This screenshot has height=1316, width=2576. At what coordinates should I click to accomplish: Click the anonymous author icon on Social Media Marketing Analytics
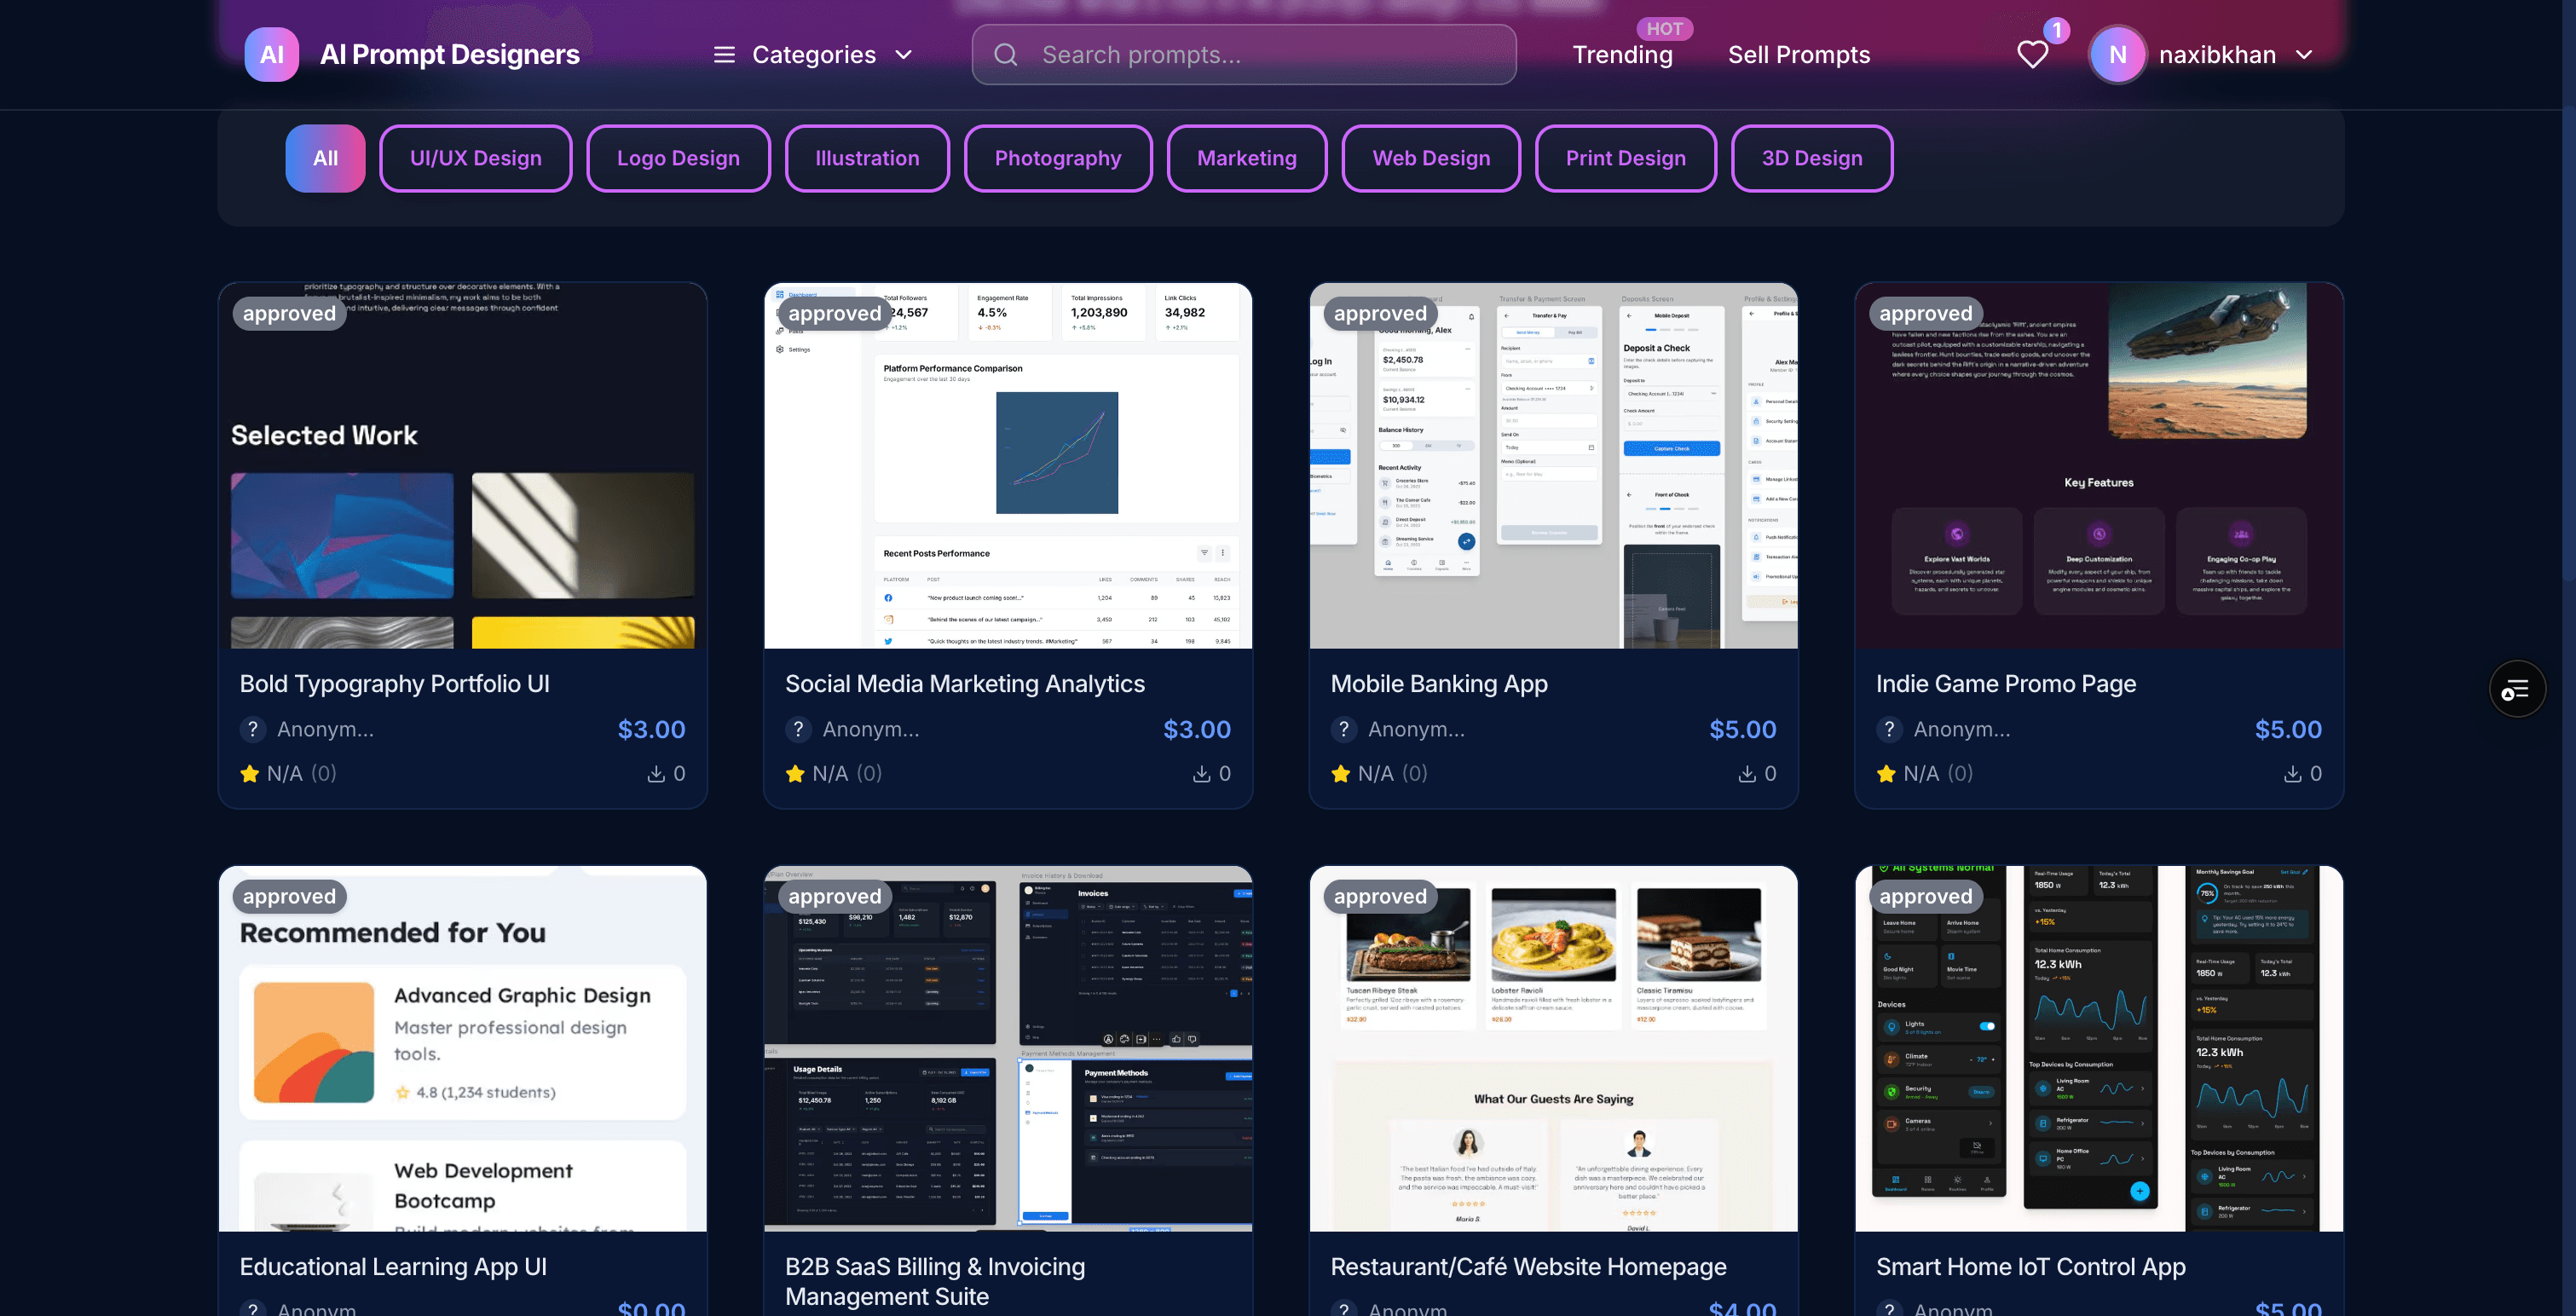coord(797,729)
